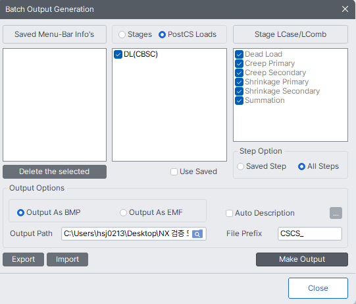
Task: Click the Make Output button
Action: (x=302, y=259)
